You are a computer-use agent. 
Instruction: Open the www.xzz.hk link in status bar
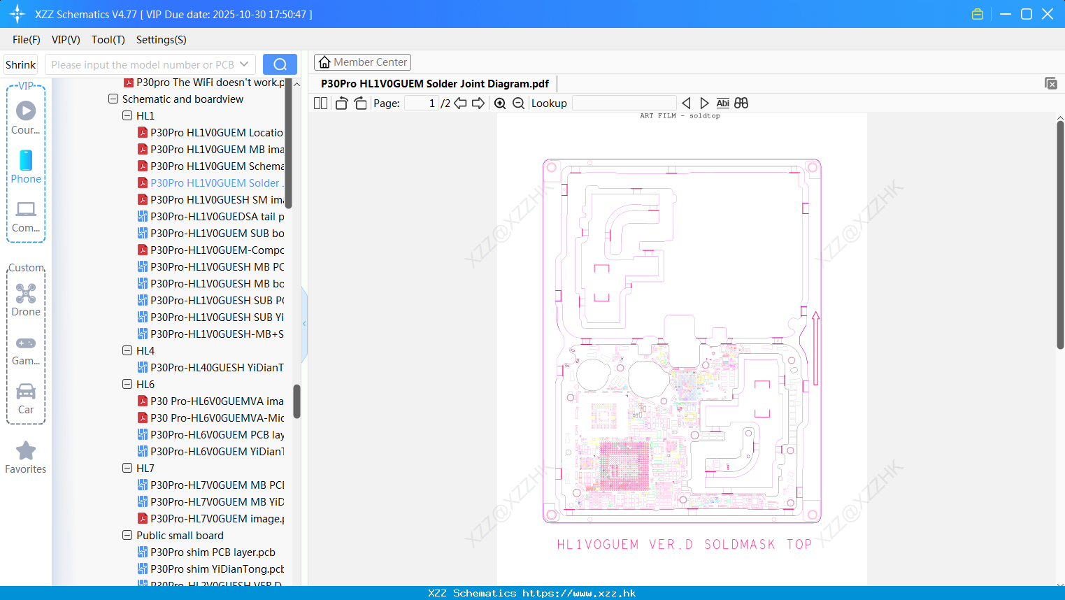pyautogui.click(x=579, y=593)
